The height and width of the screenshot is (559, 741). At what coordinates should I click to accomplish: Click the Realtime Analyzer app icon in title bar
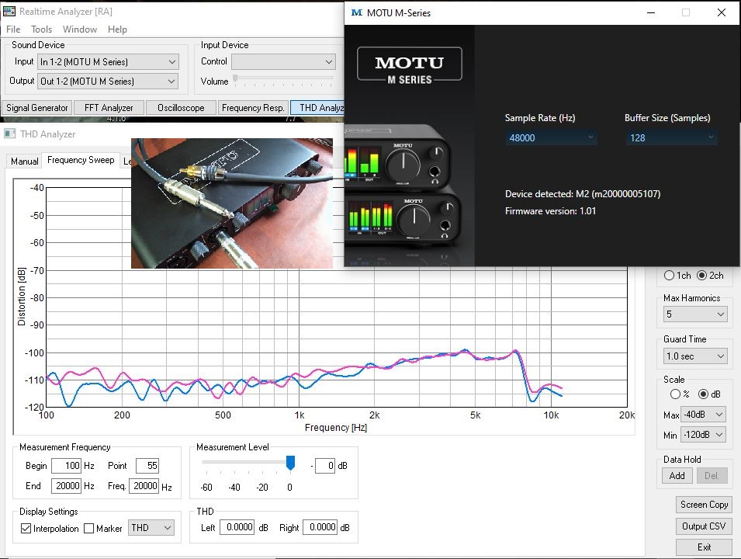pos(9,11)
